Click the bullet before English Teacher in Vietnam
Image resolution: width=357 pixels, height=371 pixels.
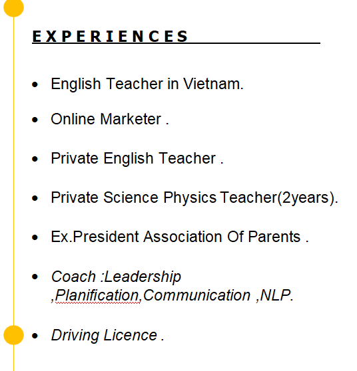[x=35, y=84]
